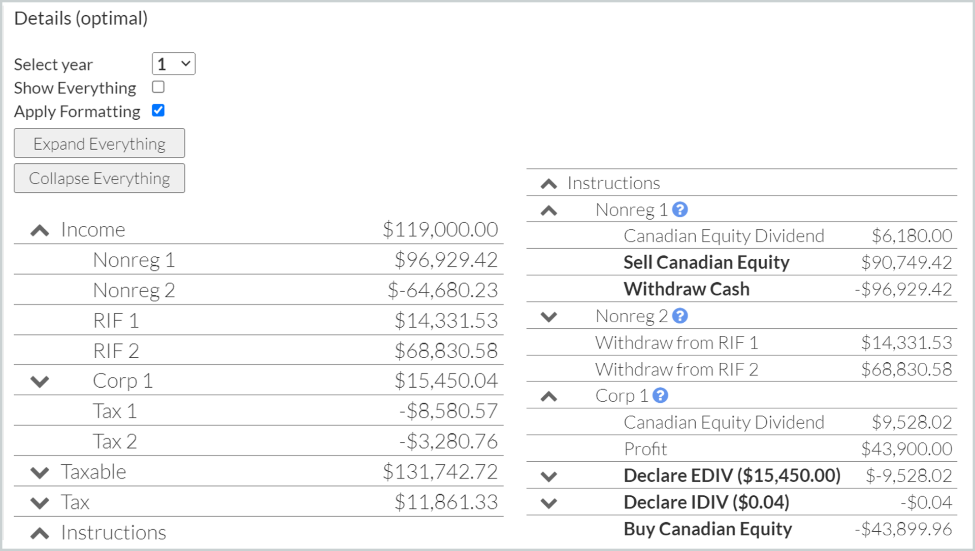Select the Sell Canadian Equity row
The height and width of the screenshot is (551, 975).
coord(706,262)
